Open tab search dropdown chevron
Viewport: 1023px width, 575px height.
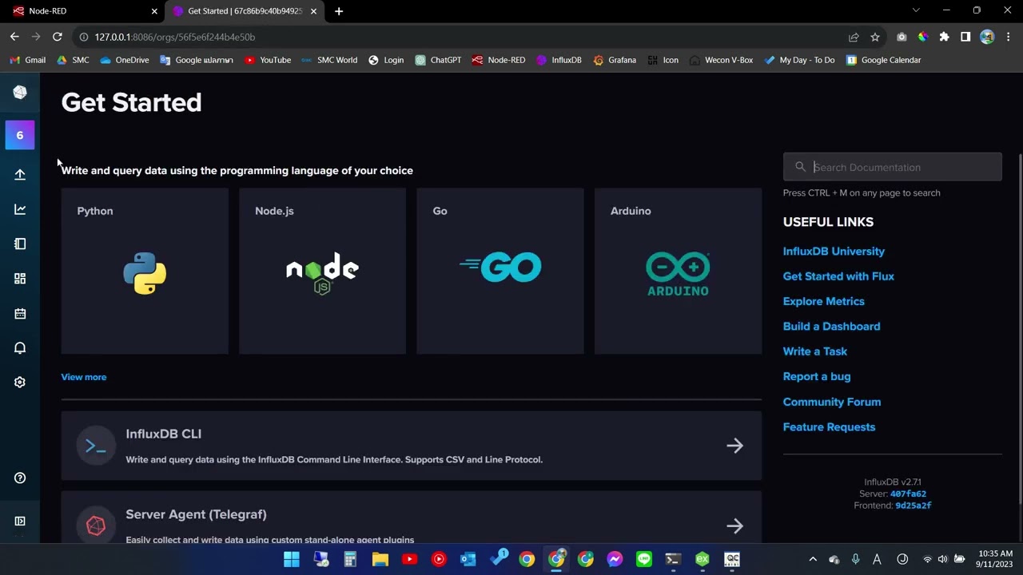point(916,10)
